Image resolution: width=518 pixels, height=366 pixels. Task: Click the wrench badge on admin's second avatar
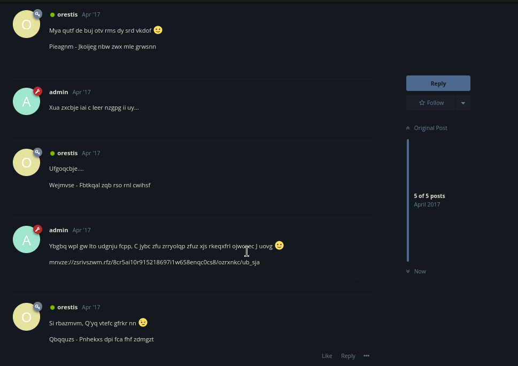[37, 230]
